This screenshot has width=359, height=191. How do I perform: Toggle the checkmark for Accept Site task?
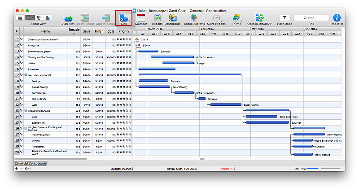point(21,45)
